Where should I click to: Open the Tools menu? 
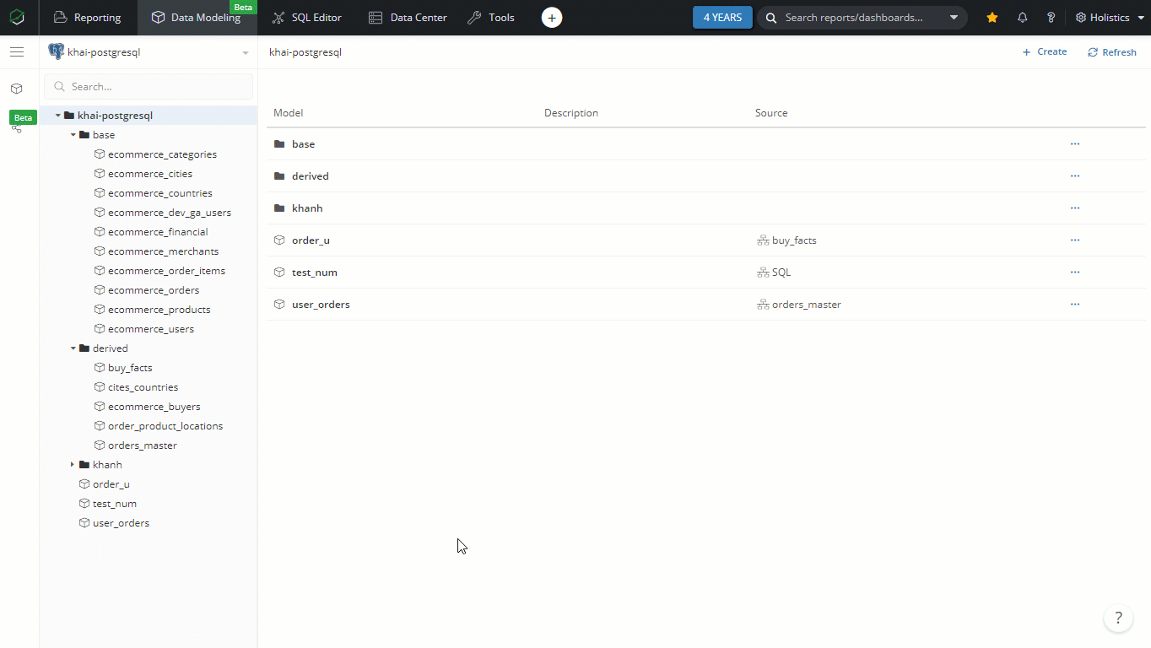click(491, 17)
